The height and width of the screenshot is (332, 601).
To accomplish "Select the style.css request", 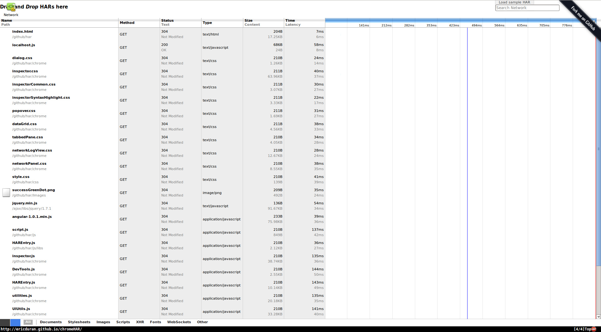I will [x=21, y=177].
